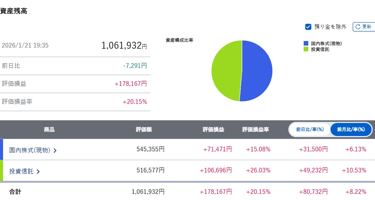This screenshot has height=200, width=375.
Task: Expand chevron next to 国内株式(現物)
Action: pyautogui.click(x=55, y=151)
